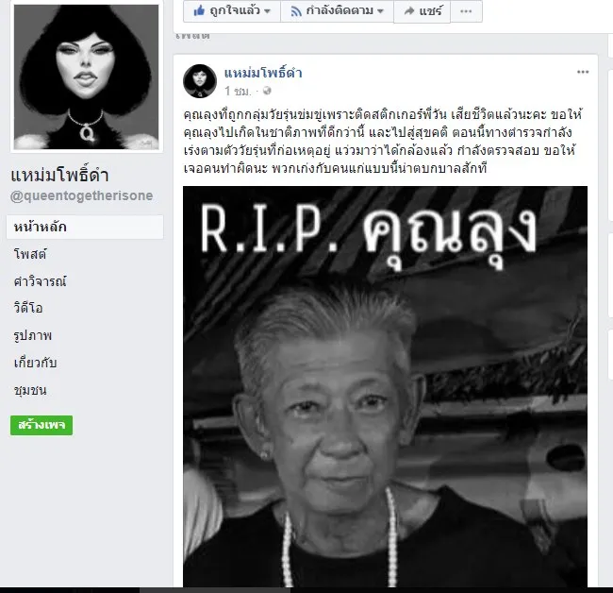Screen dimensions: 613x593
Task: Open the page's three-dot more options button
Action: pos(466,11)
